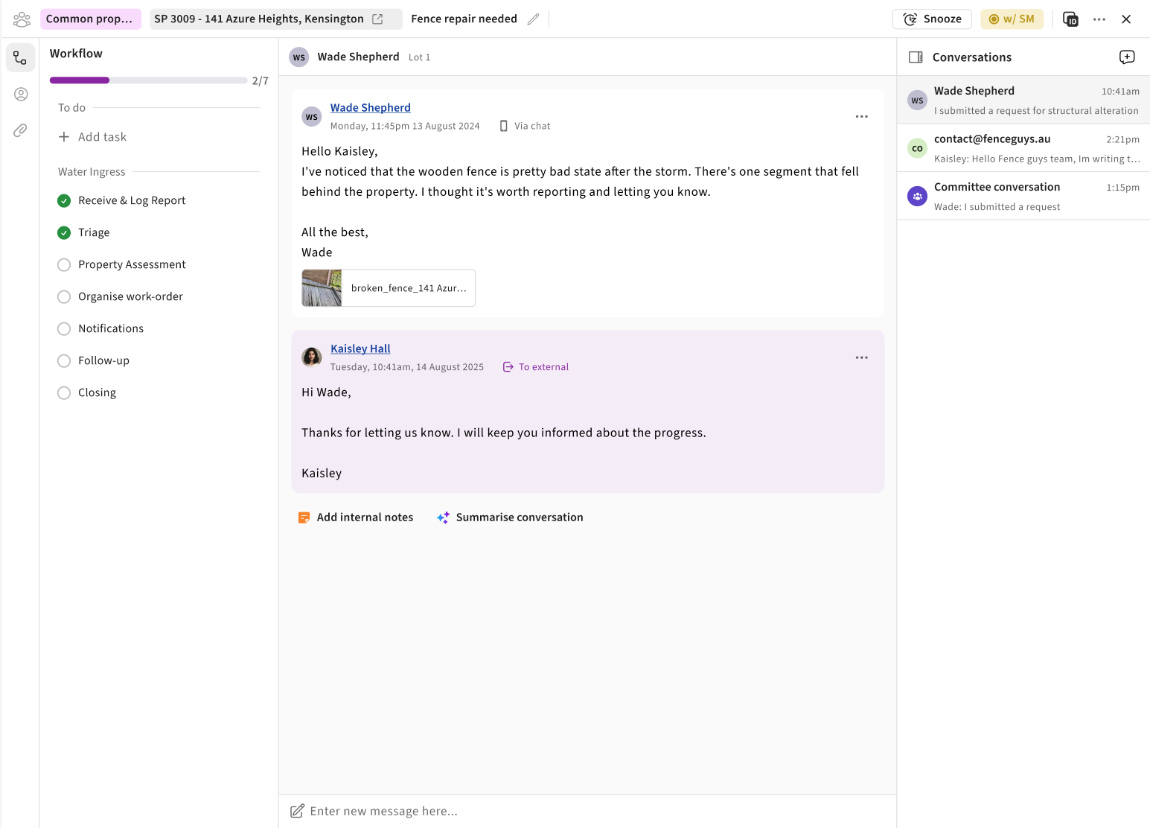Start a new conversation with the plus icon
Viewport: 1150px width, 828px height.
(1126, 57)
